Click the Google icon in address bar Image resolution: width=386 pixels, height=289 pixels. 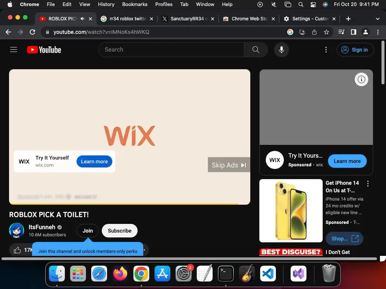click(290, 32)
